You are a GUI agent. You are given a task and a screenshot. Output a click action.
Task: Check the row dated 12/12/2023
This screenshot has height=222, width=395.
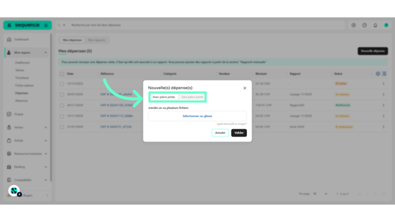[62, 84]
